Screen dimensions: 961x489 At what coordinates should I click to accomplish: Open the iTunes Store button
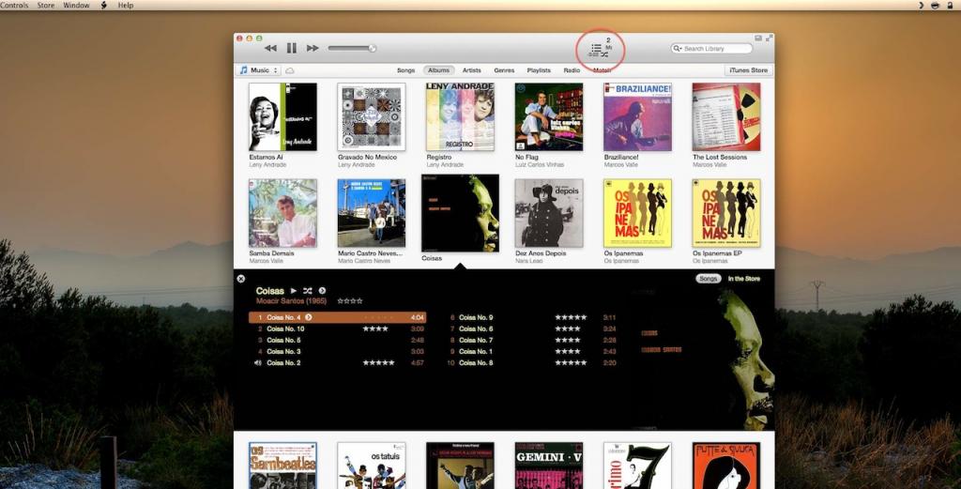coord(748,70)
